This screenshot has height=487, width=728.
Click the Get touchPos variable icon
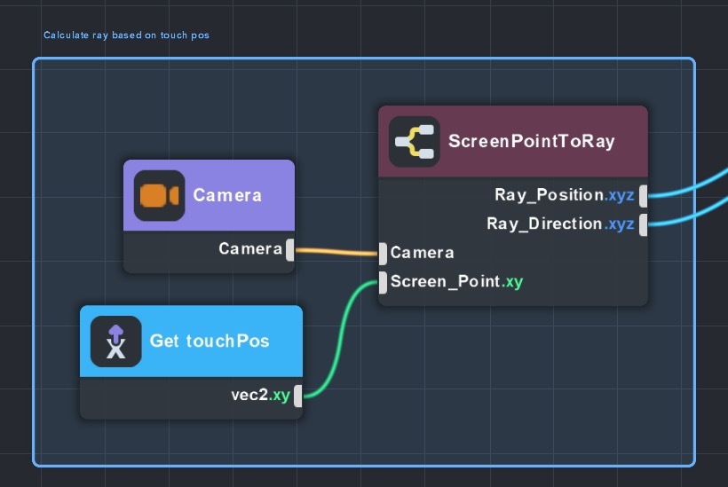116,341
